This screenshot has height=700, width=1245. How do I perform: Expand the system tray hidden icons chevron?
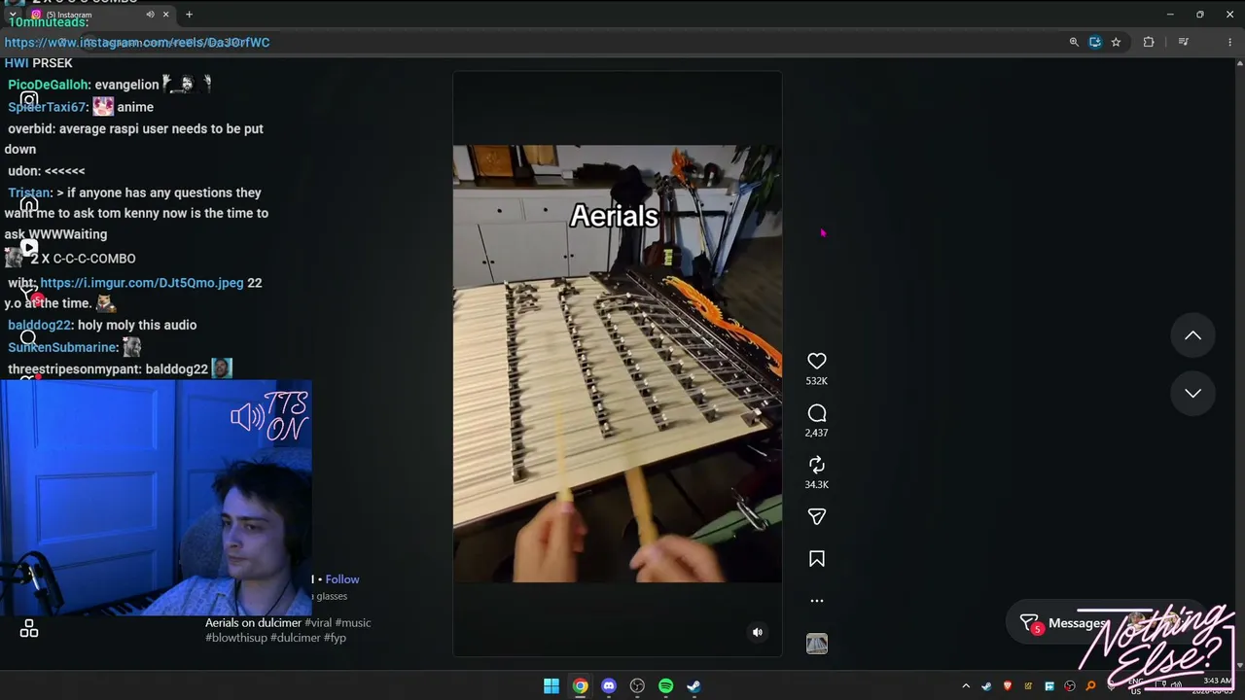click(x=966, y=686)
